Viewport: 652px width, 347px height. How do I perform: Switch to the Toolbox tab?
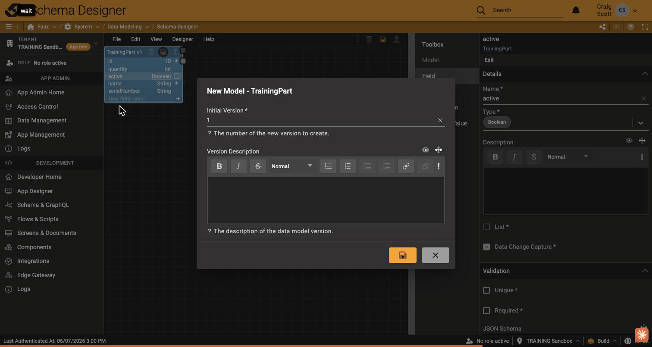[x=433, y=44]
